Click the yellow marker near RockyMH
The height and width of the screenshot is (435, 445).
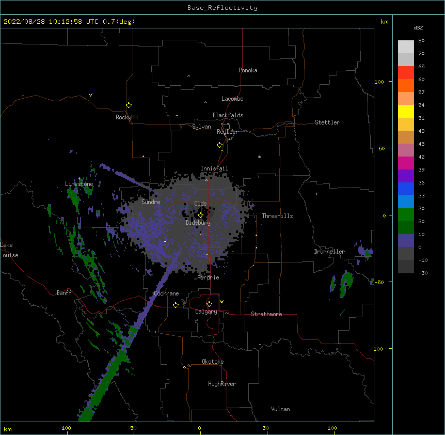point(129,105)
